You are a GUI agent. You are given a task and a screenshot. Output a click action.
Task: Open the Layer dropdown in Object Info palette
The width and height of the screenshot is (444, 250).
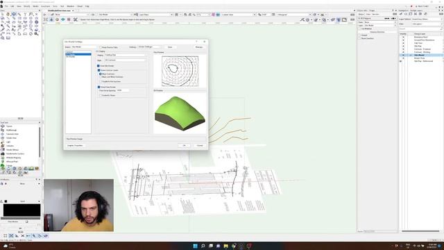pyautogui.click(x=380, y=26)
